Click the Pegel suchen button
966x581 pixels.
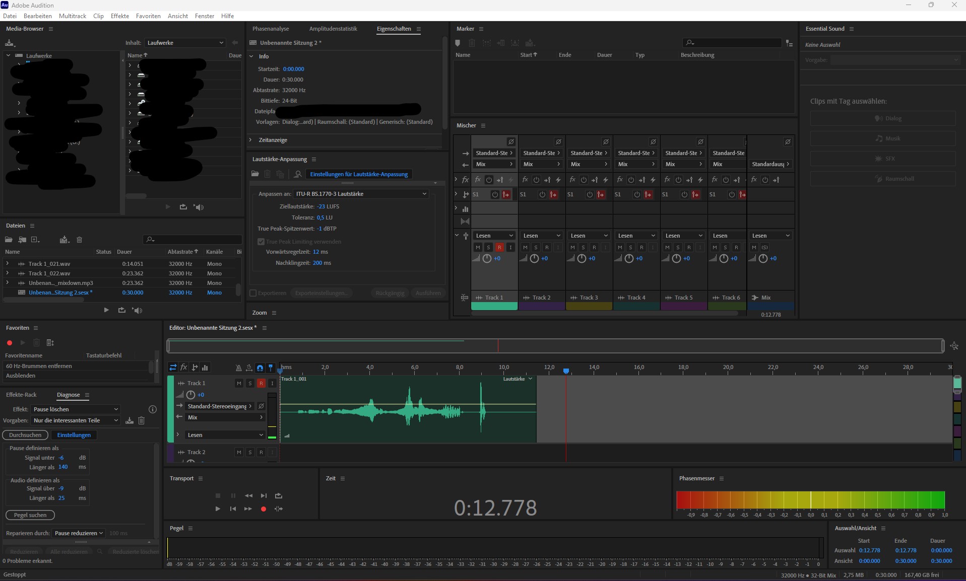coord(30,515)
